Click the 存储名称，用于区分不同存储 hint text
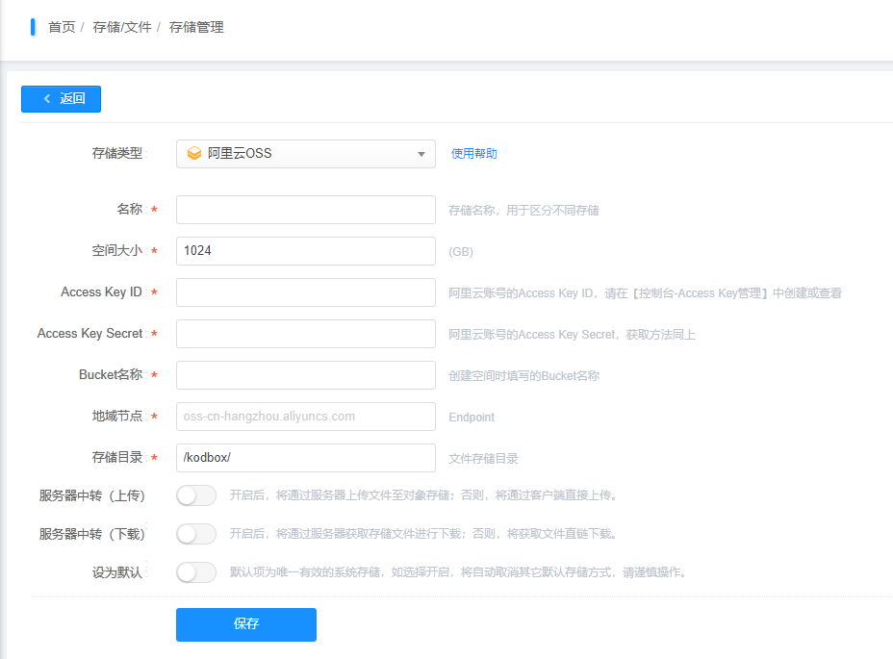Viewport: 893px width, 659px height. point(523,211)
